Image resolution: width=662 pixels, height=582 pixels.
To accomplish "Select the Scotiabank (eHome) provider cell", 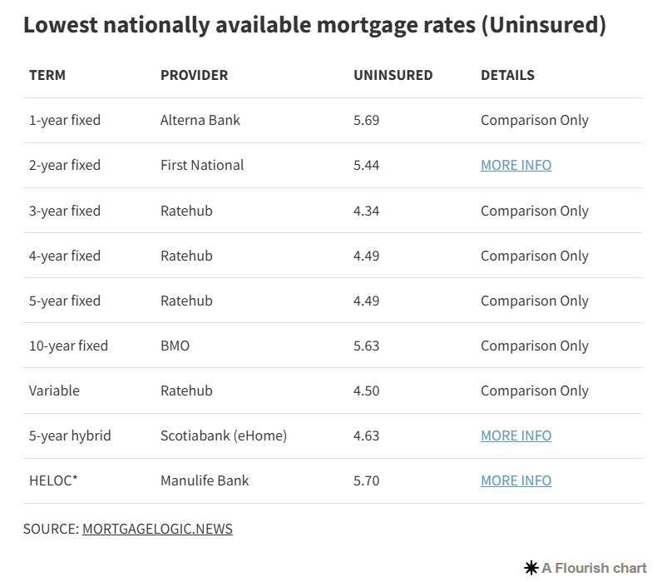I will pyautogui.click(x=224, y=435).
